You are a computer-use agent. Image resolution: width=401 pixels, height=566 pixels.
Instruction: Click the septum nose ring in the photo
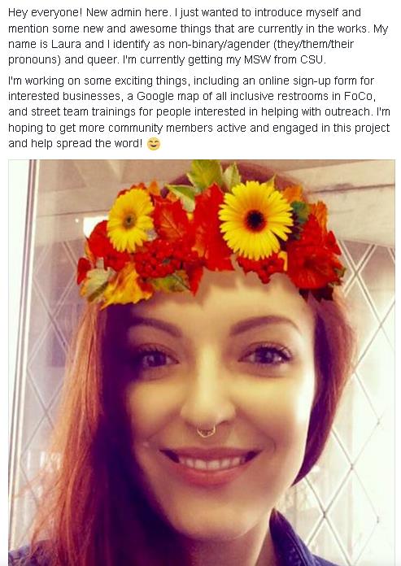pyautogui.click(x=206, y=431)
